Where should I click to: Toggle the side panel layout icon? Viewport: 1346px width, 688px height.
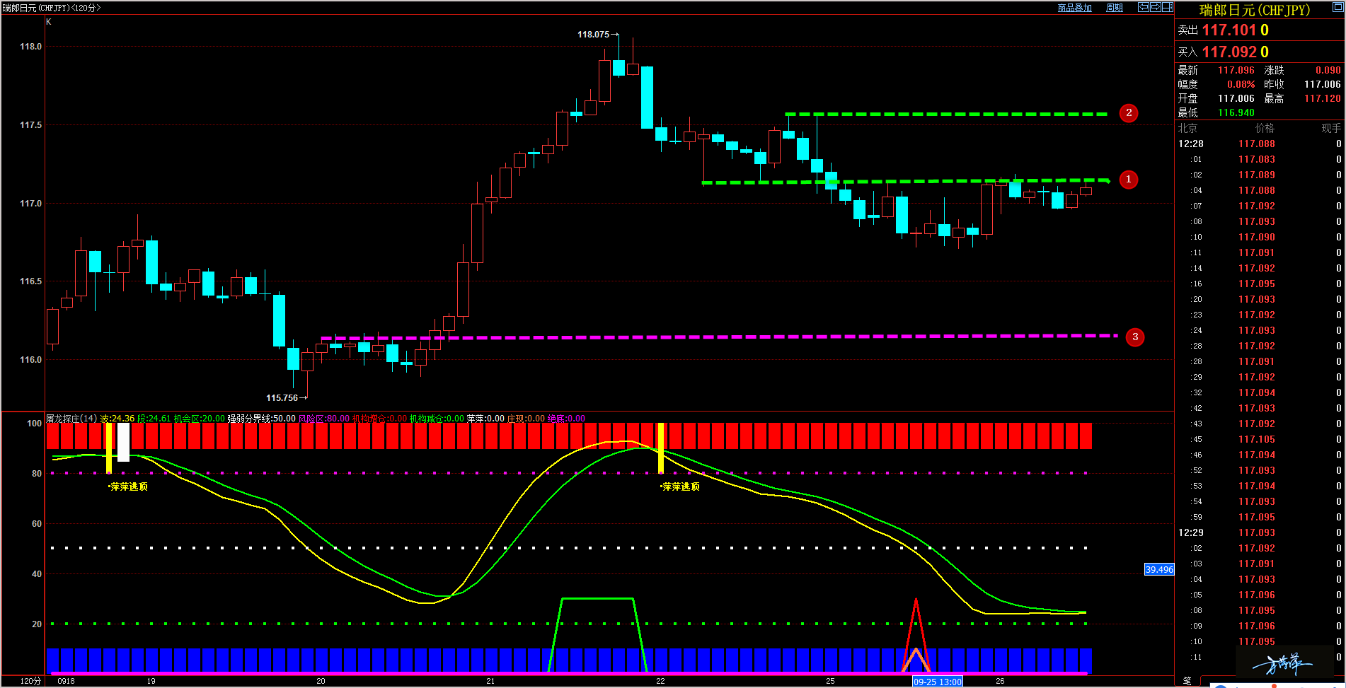click(1168, 7)
